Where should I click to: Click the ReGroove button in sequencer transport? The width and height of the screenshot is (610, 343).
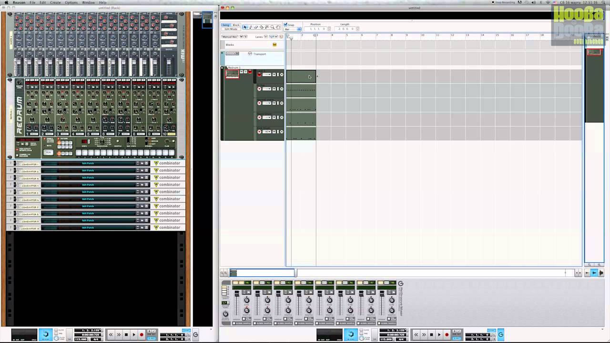[x=500, y=334]
